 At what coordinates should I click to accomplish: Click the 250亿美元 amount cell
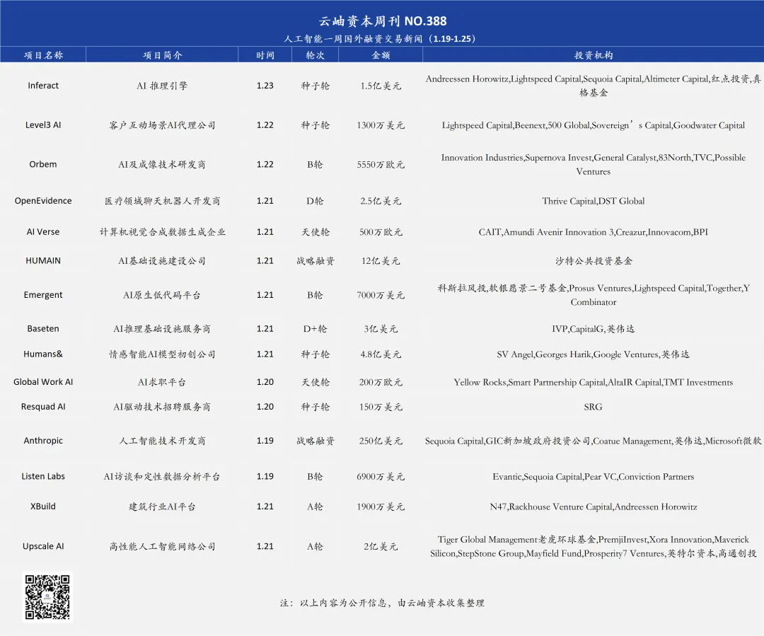click(381, 441)
